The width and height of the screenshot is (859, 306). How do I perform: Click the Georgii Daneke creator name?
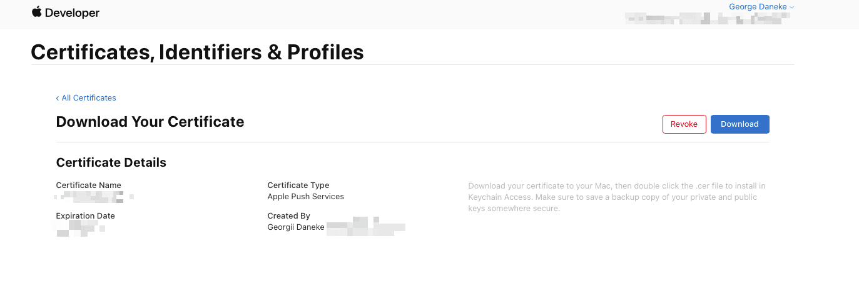(296, 227)
